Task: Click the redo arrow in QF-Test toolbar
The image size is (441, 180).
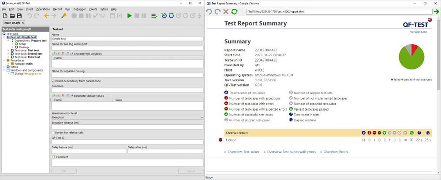Action: click(x=37, y=16)
